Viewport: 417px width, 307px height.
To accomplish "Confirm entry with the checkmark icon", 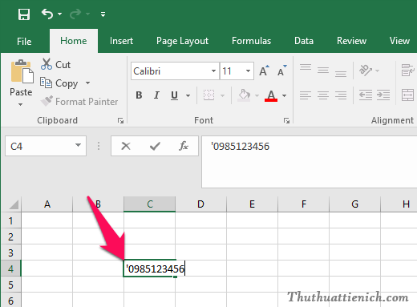I will click(155, 146).
